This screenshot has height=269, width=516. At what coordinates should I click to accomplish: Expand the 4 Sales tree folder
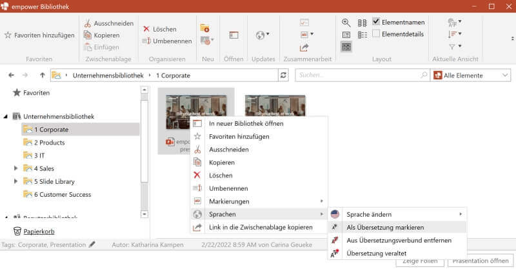pos(16,168)
